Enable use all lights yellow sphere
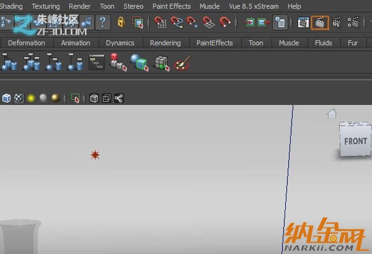Screen dimensions: 372x254 [30, 98]
